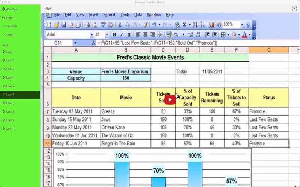Select Level 10 in sidebar
This screenshot has height=187, width=300.
[9, 129]
